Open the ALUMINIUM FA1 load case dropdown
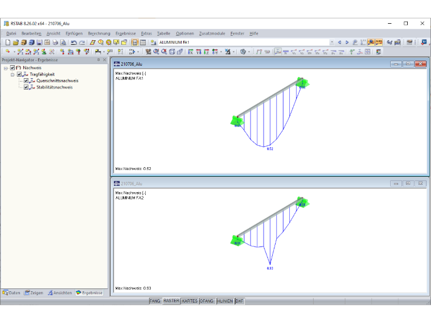Image resolution: width=431 pixels, height=323 pixels. pyautogui.click(x=332, y=42)
